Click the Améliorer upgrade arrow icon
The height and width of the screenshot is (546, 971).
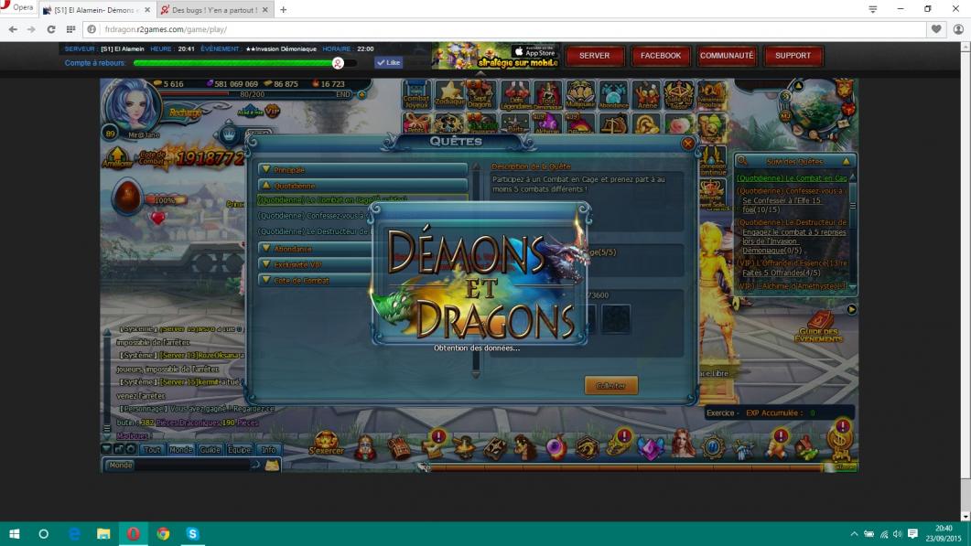tap(115, 156)
